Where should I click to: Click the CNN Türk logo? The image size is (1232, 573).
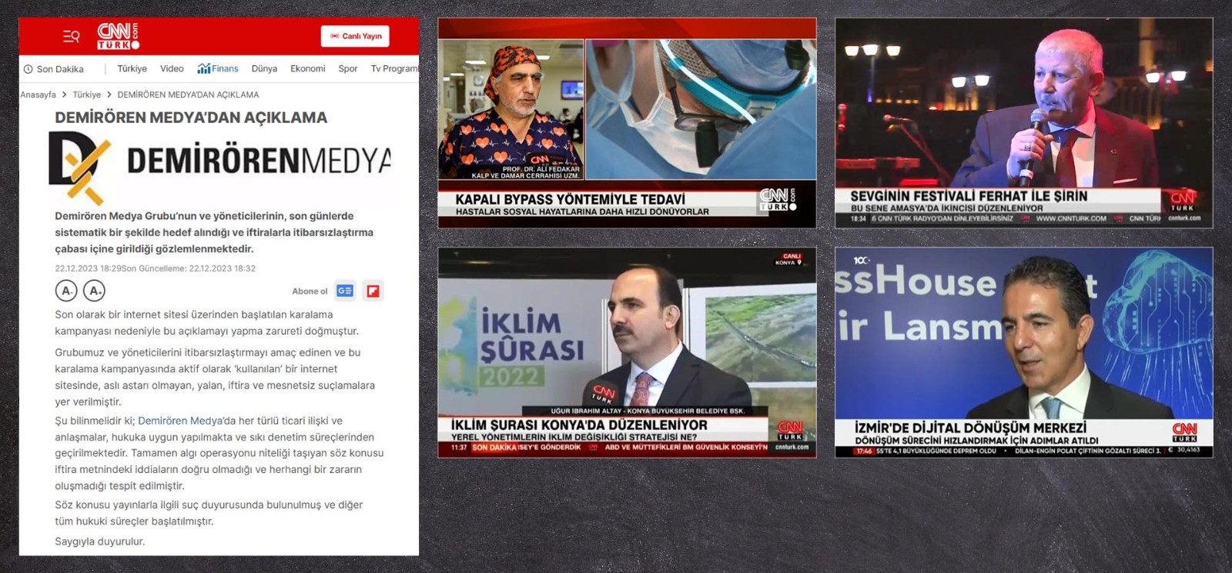click(118, 36)
